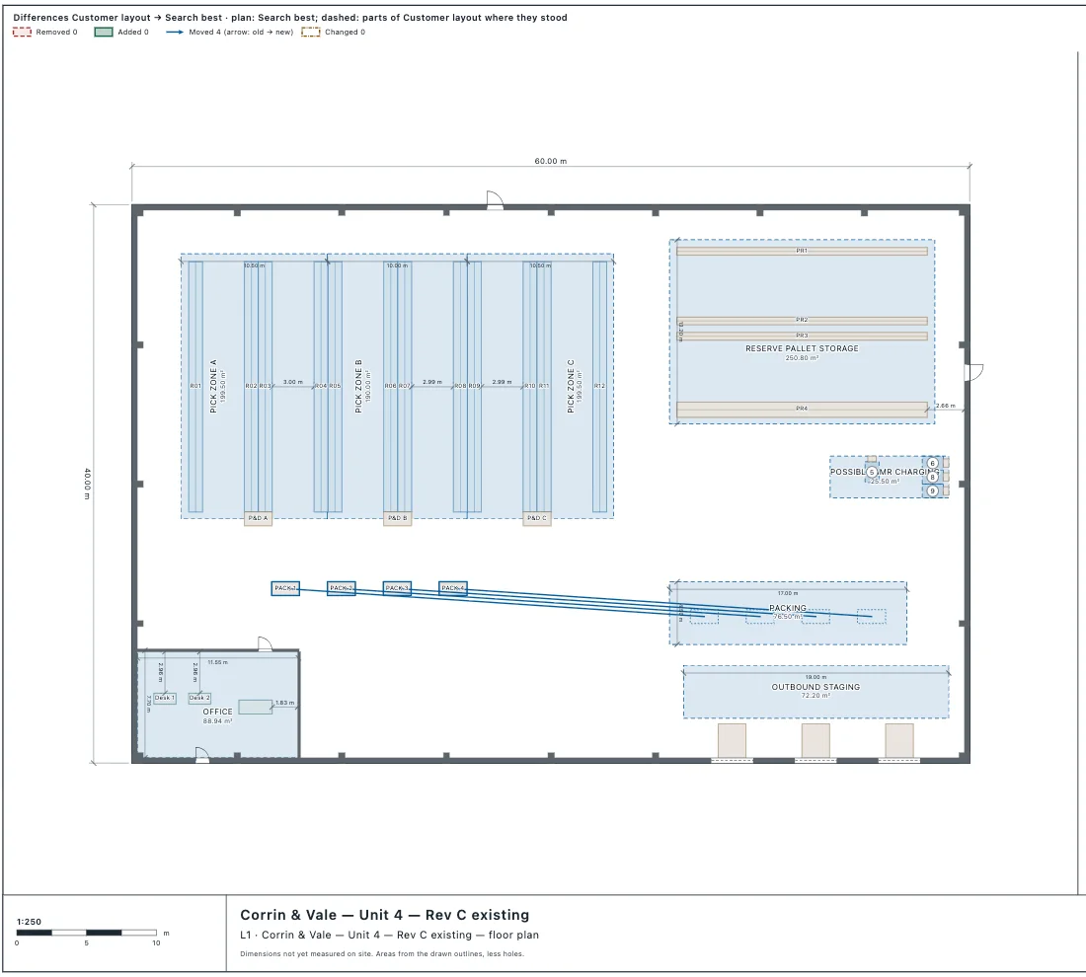The height and width of the screenshot is (977, 1086).
Task: Click the circled number 5 marker
Action: coord(872,473)
